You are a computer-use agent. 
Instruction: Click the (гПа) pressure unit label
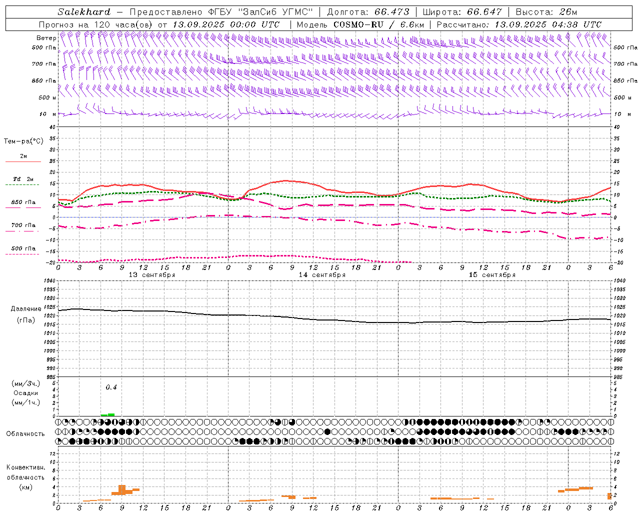(26, 320)
